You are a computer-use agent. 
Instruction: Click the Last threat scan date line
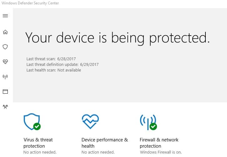[51, 59]
